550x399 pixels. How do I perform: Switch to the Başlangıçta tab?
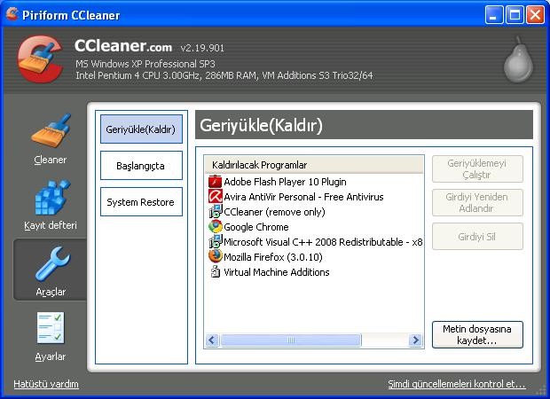click(x=141, y=166)
